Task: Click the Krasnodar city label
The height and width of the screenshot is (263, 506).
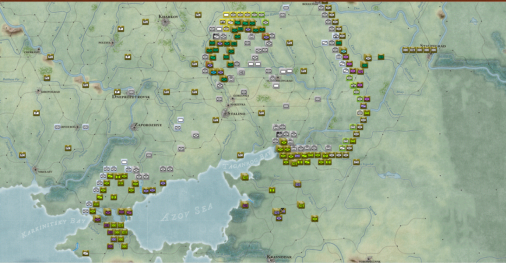Action: (x=279, y=257)
